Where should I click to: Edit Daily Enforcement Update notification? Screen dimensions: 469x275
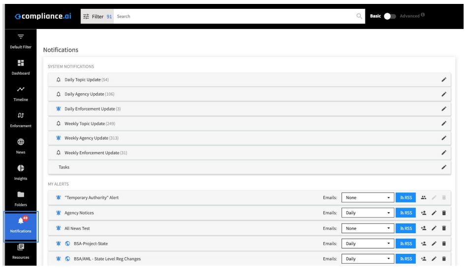coord(444,109)
